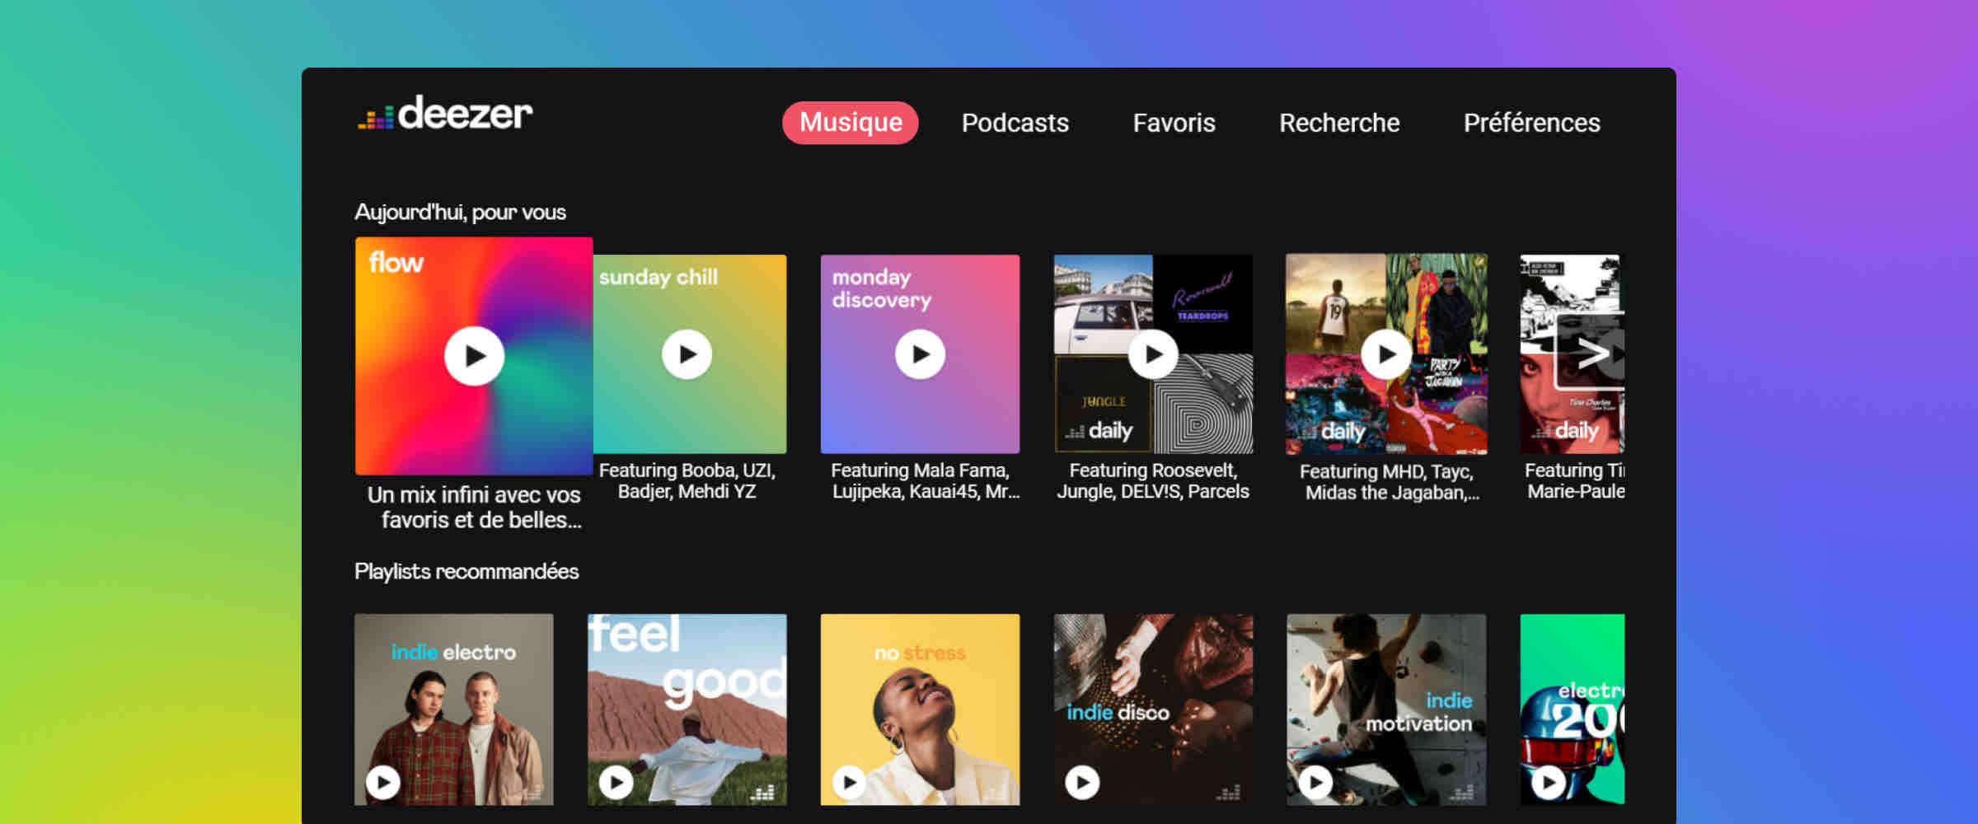Play the monday discovery playlist

pos(920,354)
